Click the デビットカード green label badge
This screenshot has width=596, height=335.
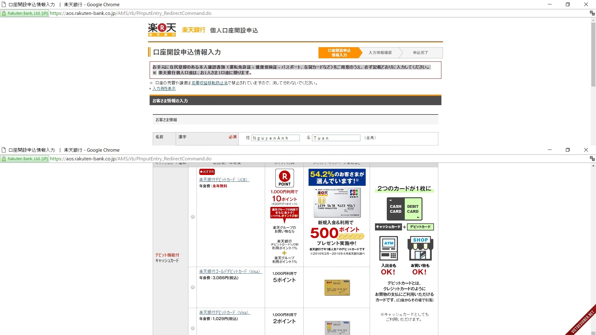(x=420, y=227)
